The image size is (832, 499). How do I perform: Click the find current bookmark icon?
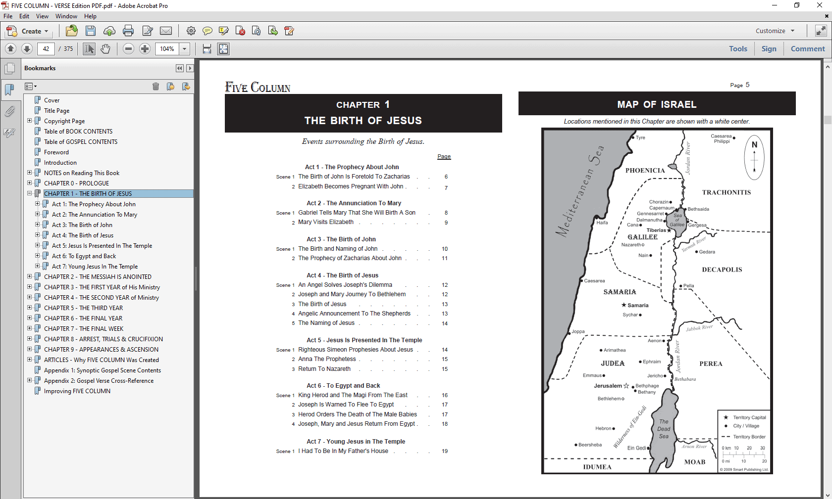(186, 87)
